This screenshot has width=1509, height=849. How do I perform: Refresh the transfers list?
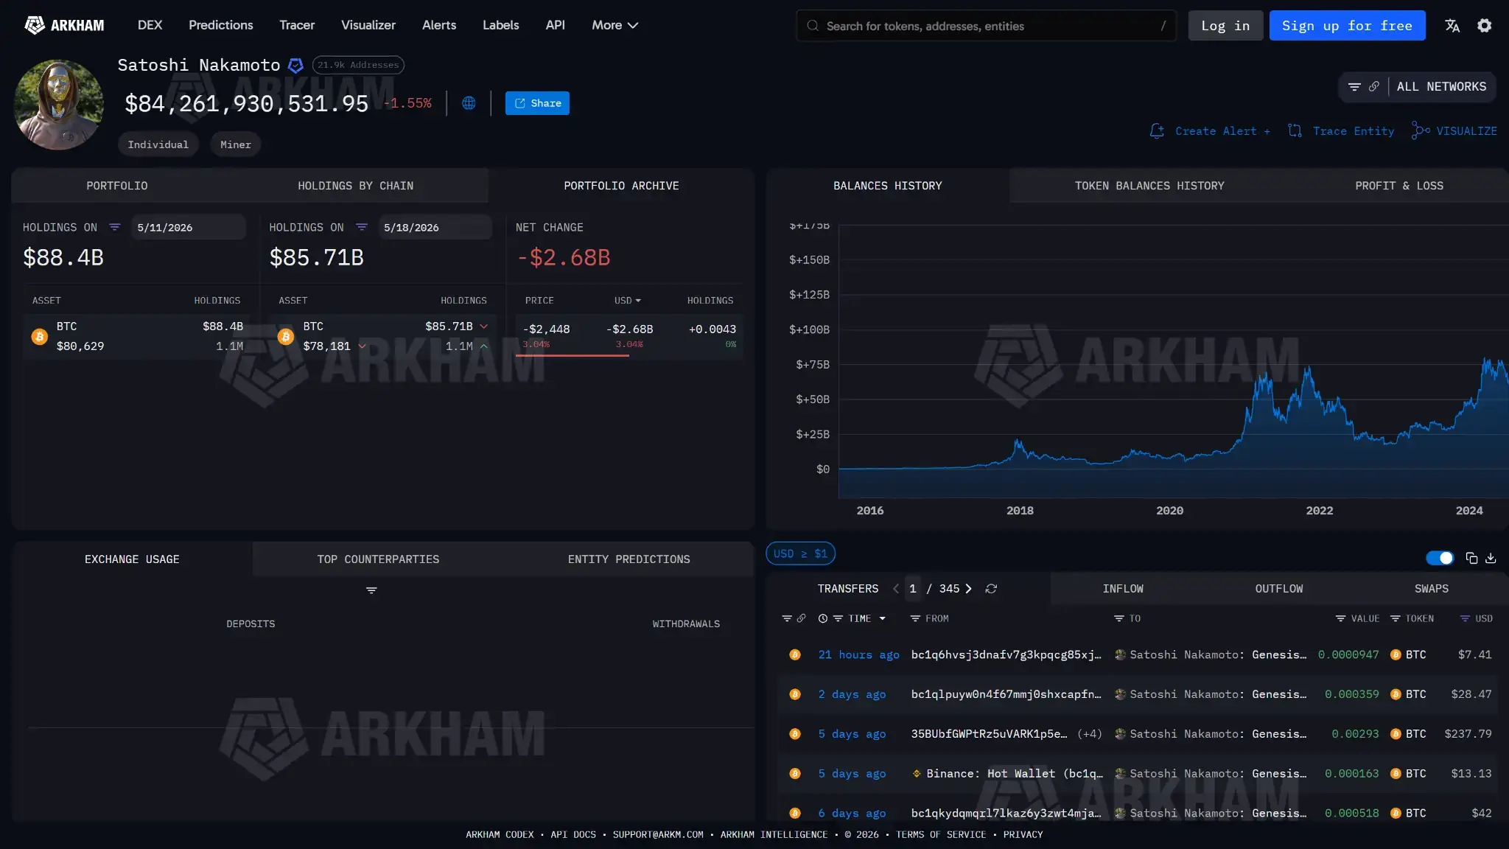click(991, 589)
